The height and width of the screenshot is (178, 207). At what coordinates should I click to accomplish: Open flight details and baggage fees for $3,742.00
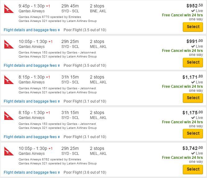(32, 172)
